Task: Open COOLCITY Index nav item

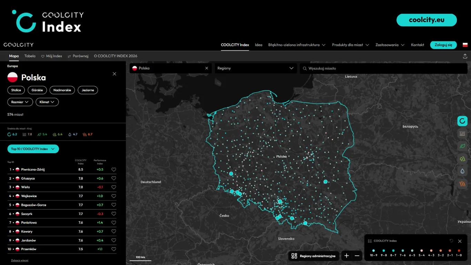Action: 235,45
